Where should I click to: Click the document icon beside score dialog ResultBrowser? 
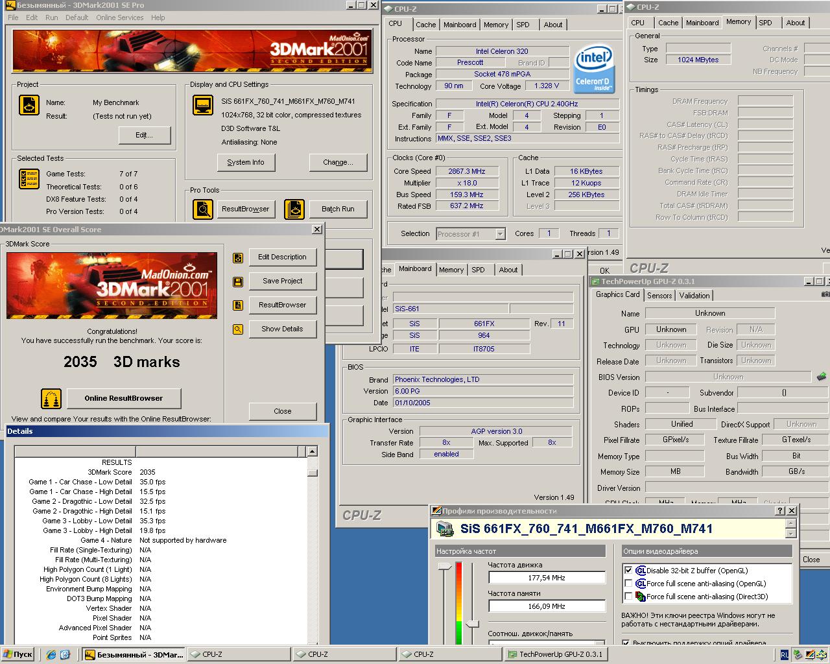click(x=238, y=305)
